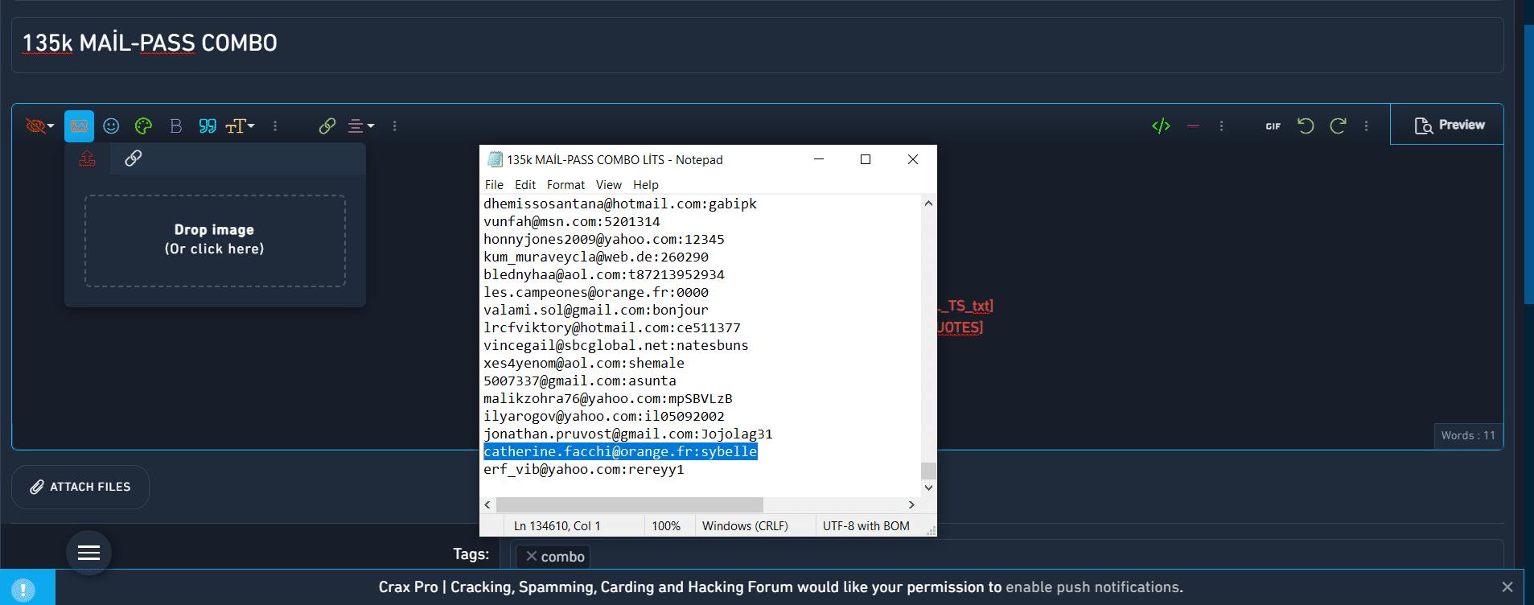Undo the last editor change
This screenshot has height=605, width=1534.
1306,126
